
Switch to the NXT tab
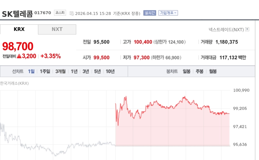57,29
